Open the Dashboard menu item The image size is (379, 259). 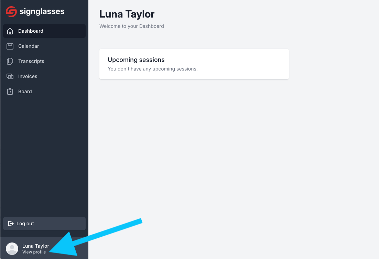point(44,31)
